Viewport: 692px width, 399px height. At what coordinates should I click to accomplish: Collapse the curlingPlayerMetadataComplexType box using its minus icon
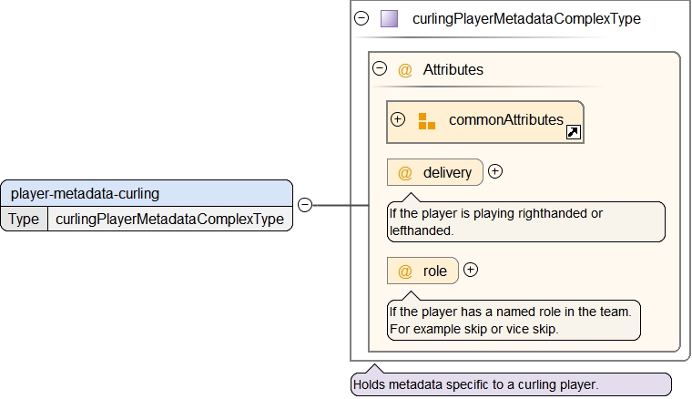(361, 18)
